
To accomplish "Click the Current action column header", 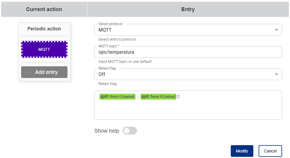I will 44,9.
